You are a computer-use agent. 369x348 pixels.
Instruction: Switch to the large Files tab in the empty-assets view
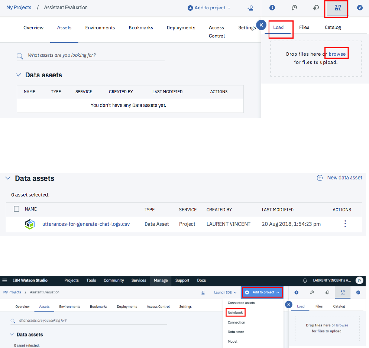[304, 27]
